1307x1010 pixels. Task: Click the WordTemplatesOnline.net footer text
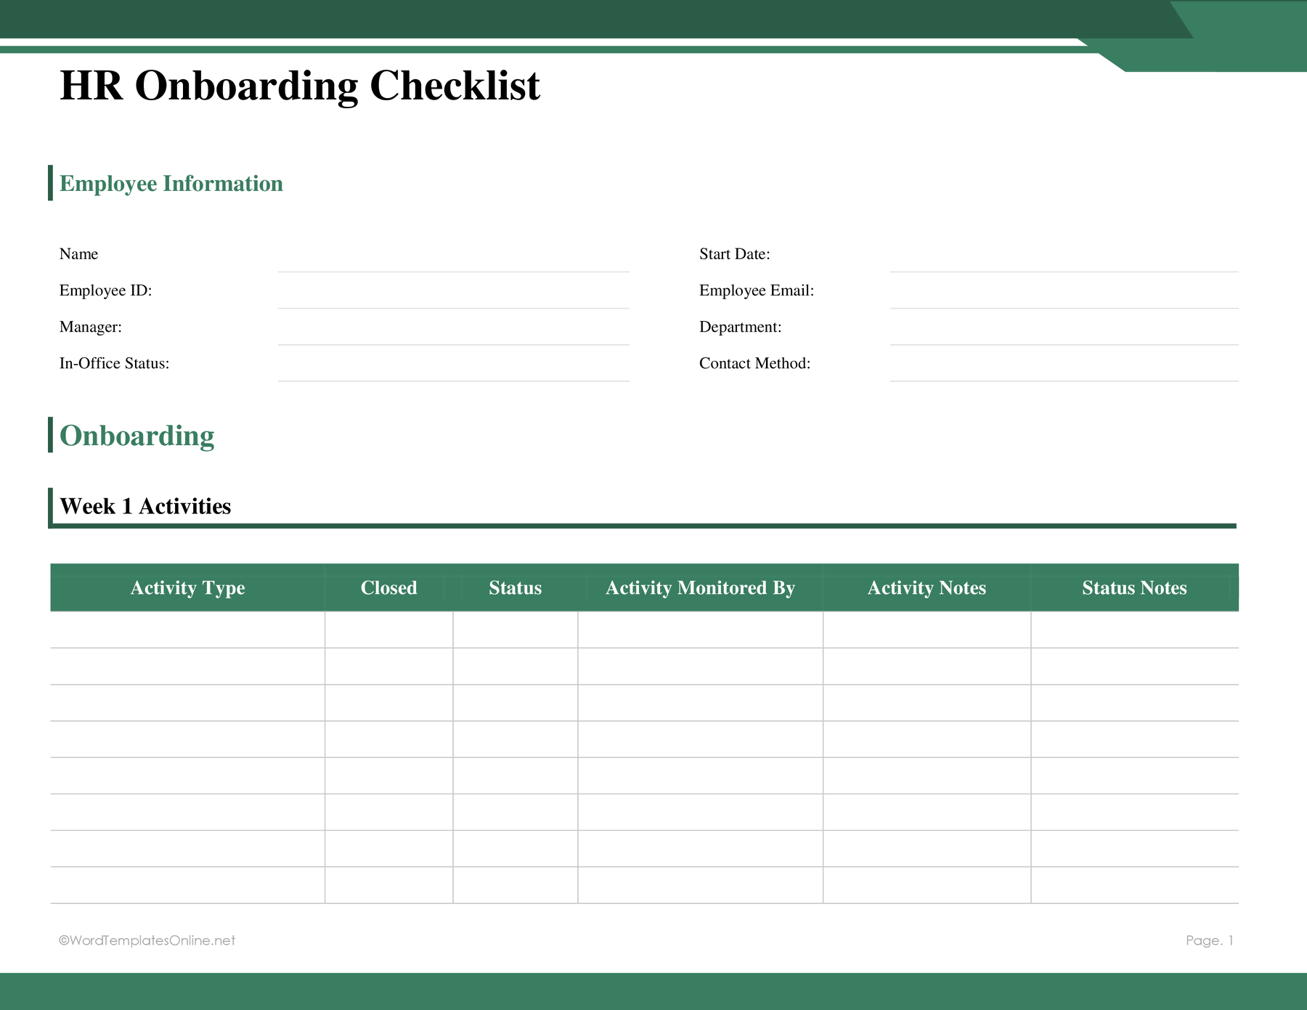point(147,940)
